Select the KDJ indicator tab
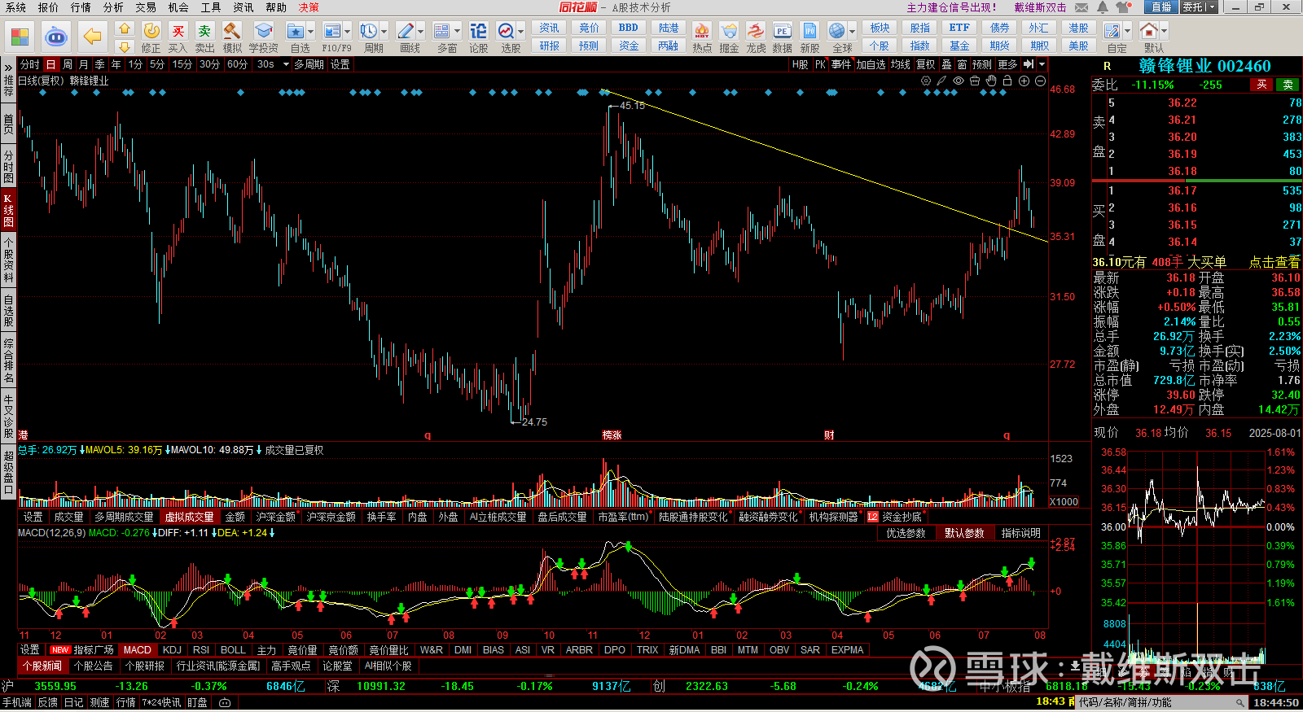Viewport: 1303px width, 712px height. click(x=172, y=650)
